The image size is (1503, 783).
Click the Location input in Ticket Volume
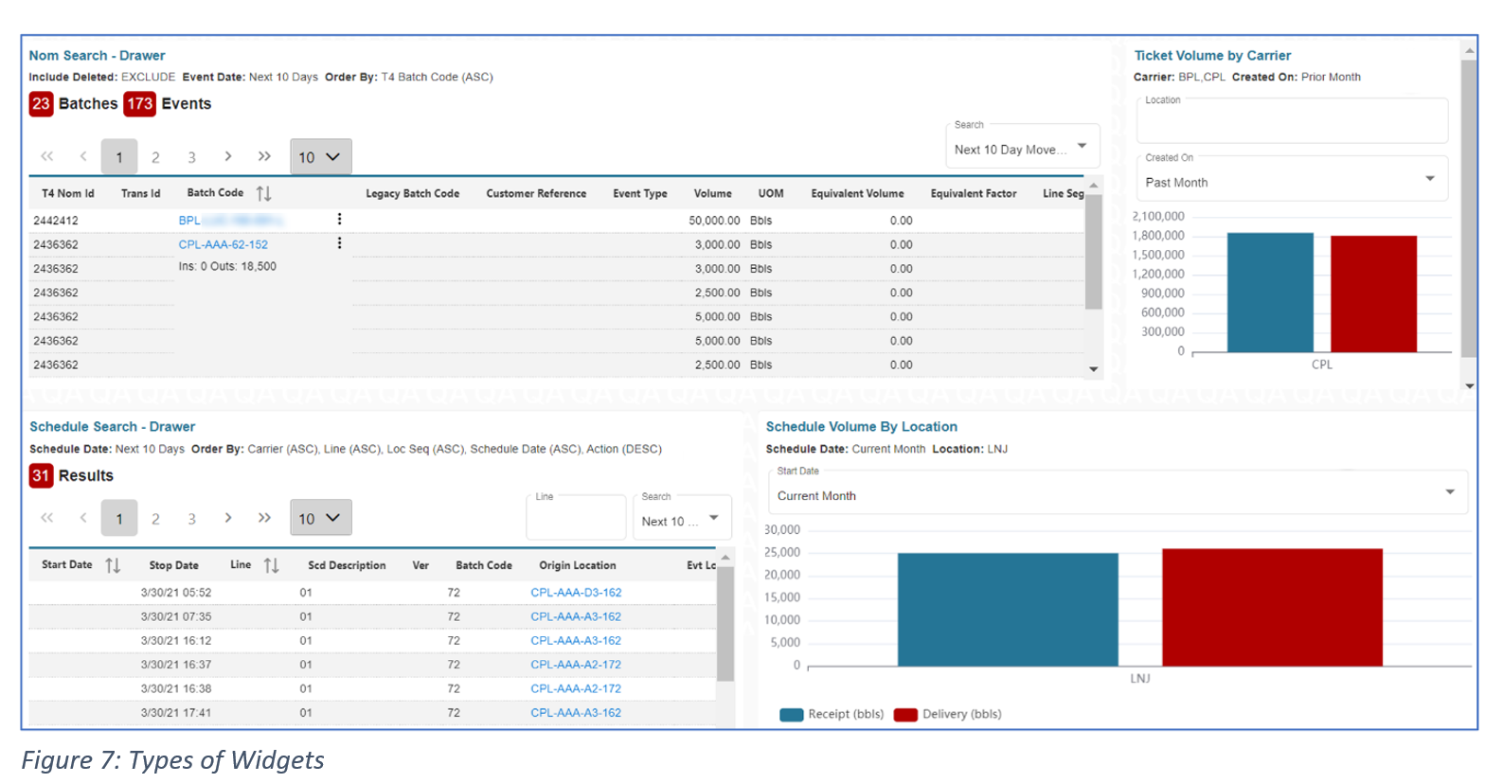coord(1291,123)
